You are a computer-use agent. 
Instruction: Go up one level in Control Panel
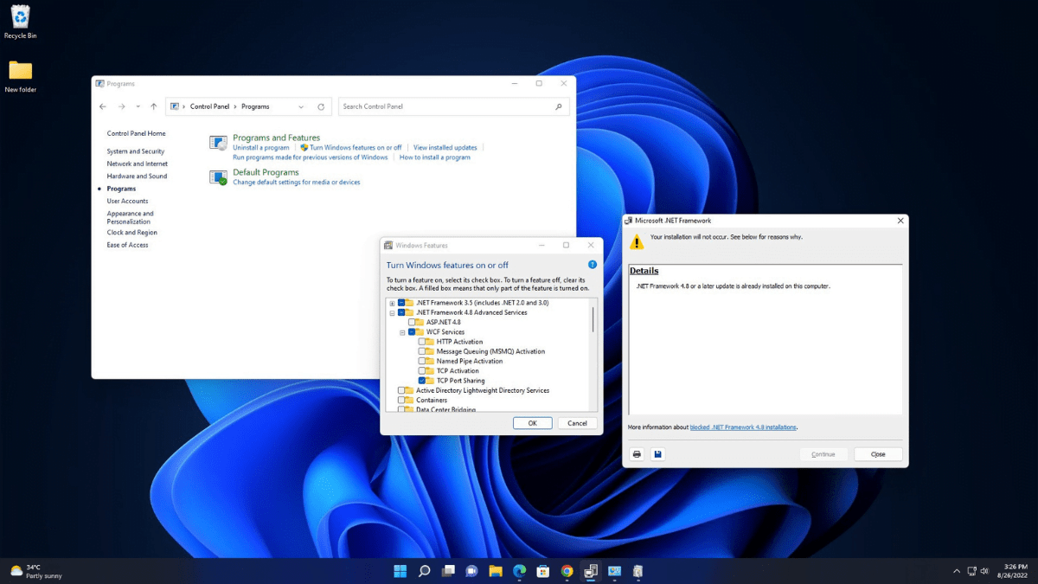point(154,106)
